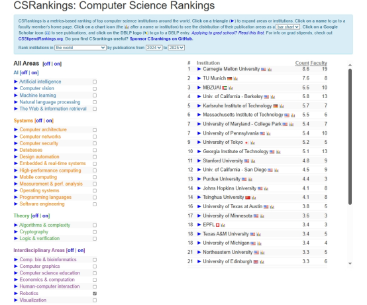View chart icon for Purdue University
Screen dimensions: 367x305
250,180
